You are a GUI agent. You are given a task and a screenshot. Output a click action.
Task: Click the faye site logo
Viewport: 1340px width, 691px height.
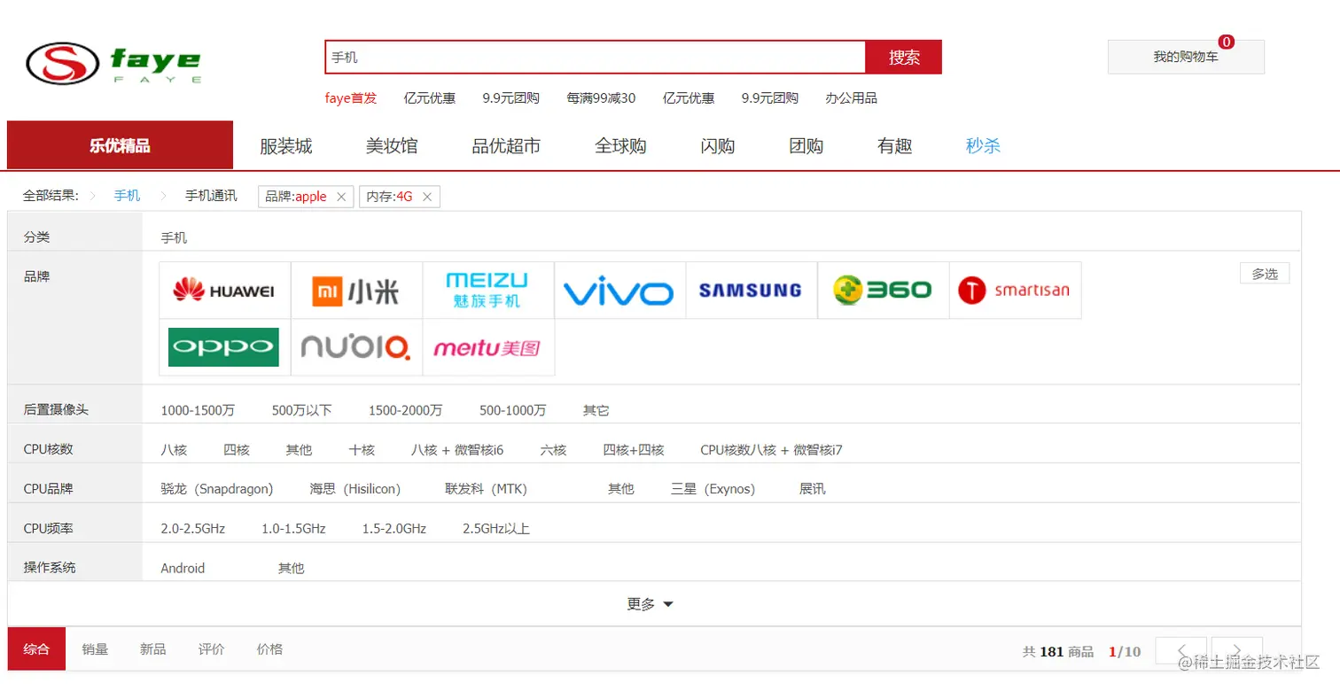(x=113, y=63)
